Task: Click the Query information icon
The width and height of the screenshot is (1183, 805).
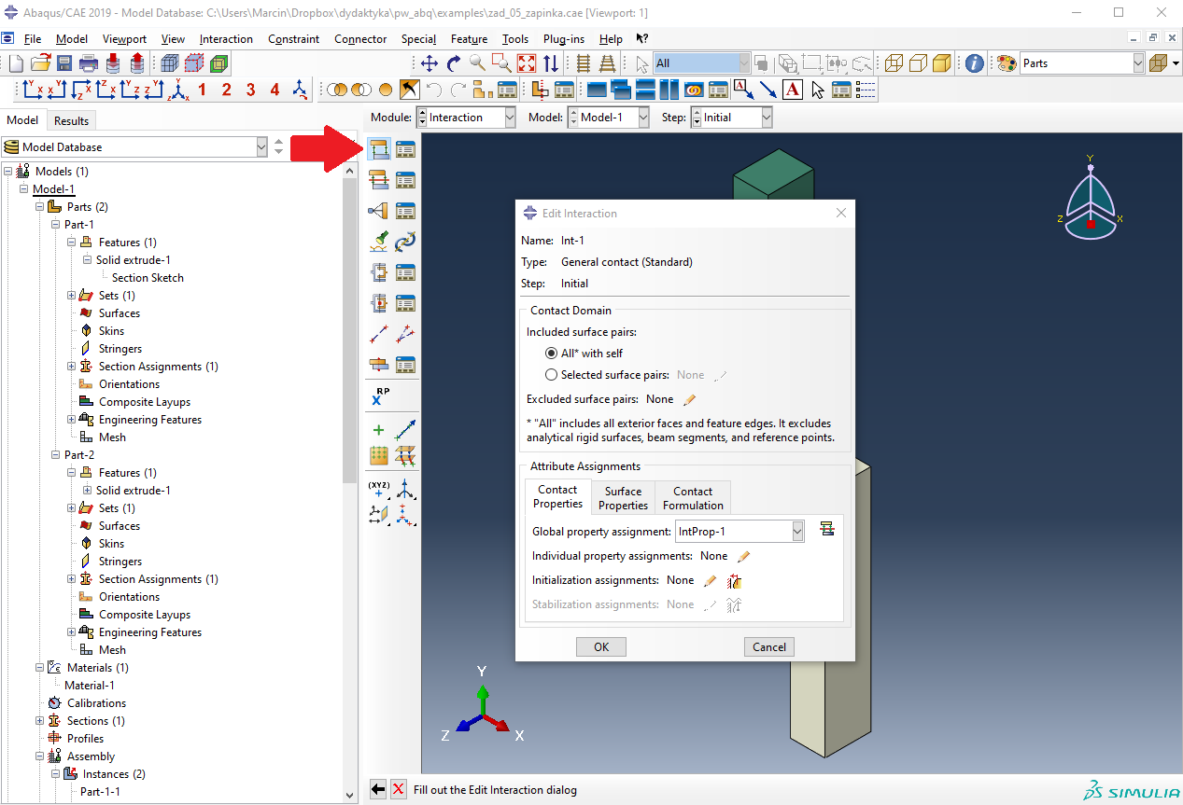Action: 974,63
